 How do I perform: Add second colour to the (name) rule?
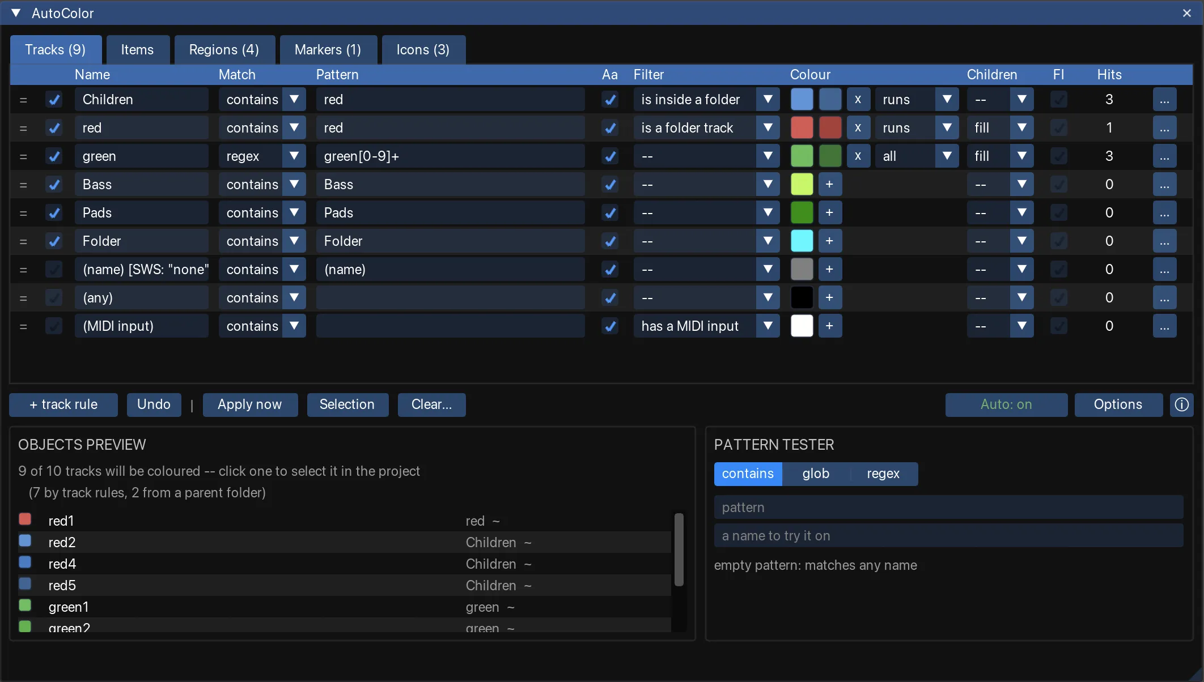point(830,270)
